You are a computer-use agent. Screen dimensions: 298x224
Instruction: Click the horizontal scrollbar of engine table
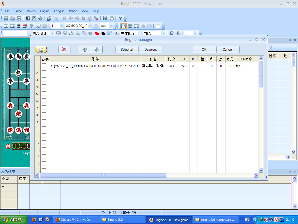tap(103, 175)
